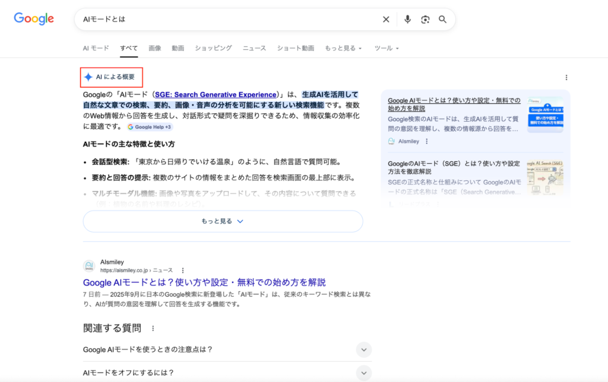Open three-dot menu beside AIsmiley result URL

pyautogui.click(x=183, y=270)
